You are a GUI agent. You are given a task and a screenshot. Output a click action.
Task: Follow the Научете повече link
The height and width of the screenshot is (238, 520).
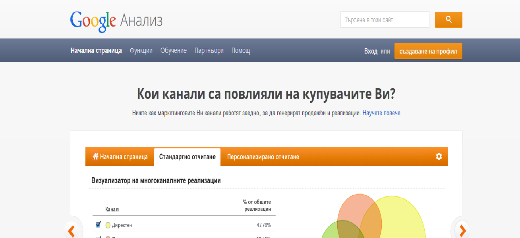(381, 113)
